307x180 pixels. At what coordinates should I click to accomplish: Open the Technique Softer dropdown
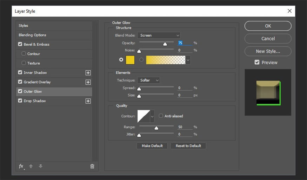pos(148,80)
